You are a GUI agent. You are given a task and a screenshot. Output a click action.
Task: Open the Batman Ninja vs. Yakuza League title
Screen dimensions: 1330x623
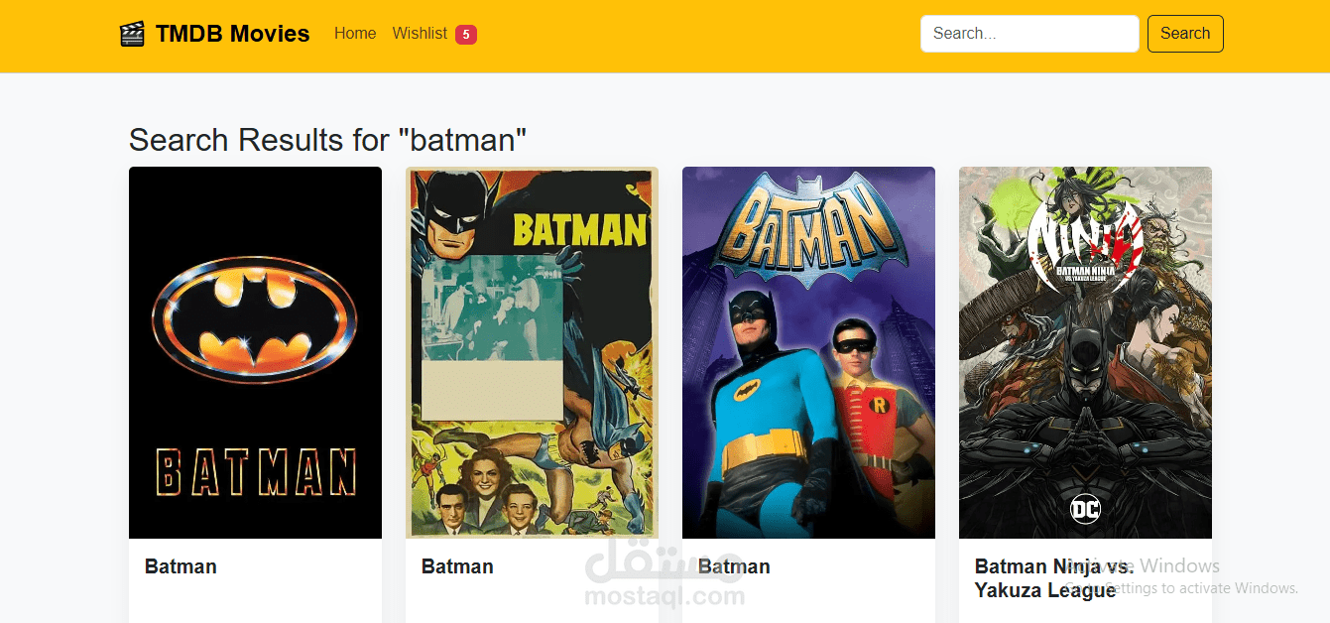point(1053,578)
